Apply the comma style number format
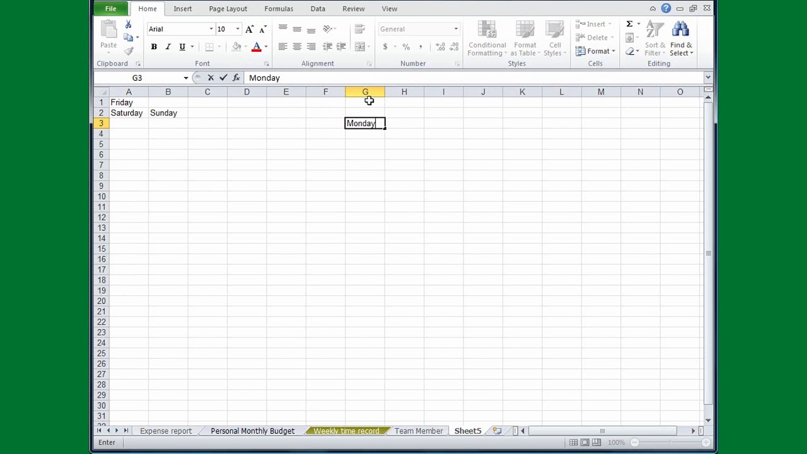This screenshot has height=454, width=807. coord(421,47)
